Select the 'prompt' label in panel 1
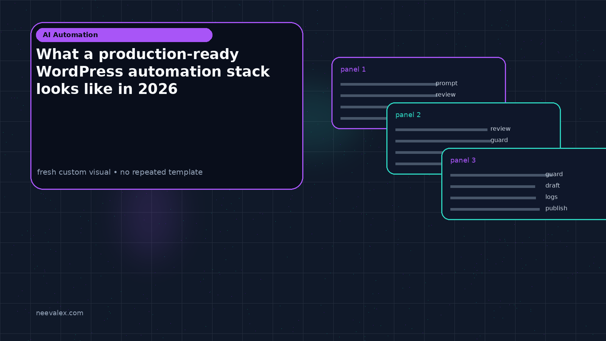 [x=447, y=83]
